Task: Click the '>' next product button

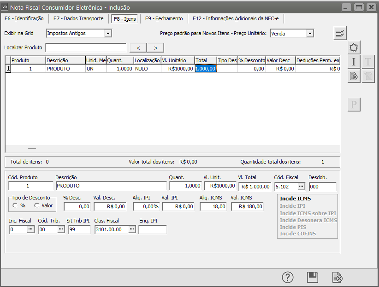Action: click(155, 48)
